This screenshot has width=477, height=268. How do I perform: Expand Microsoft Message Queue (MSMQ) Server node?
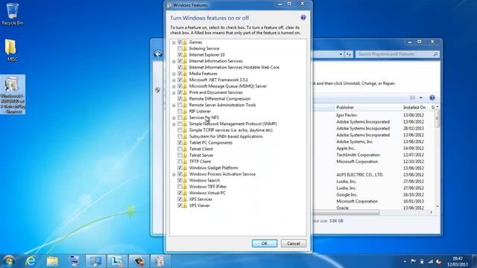(174, 86)
